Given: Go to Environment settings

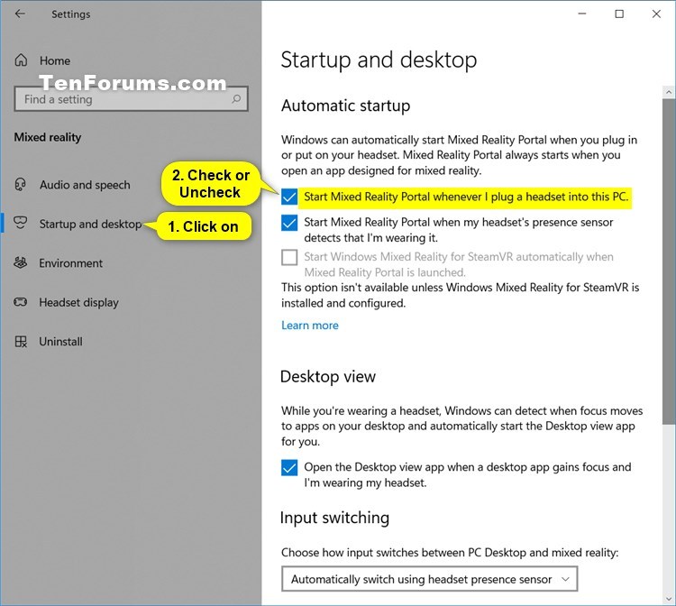Looking at the screenshot, I should (70, 263).
